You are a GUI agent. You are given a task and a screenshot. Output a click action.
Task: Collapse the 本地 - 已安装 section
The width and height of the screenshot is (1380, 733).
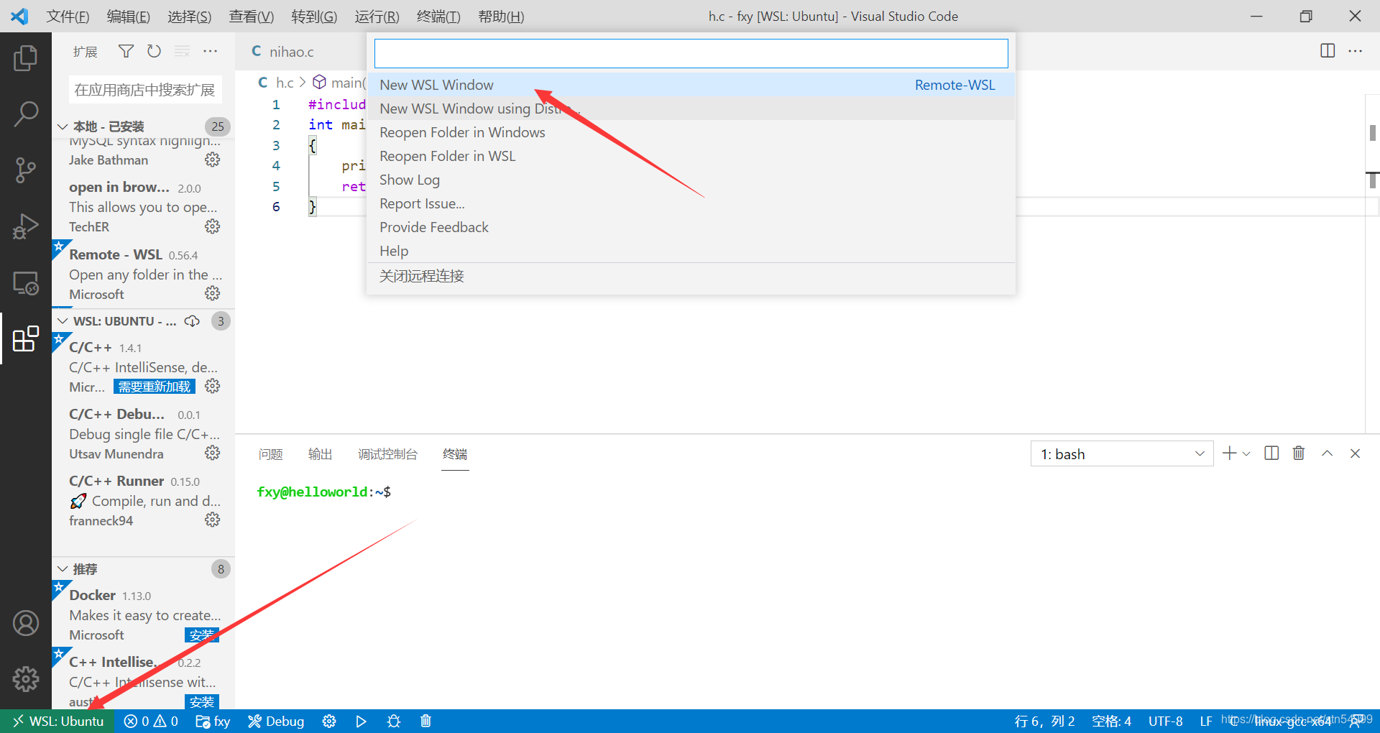(x=63, y=126)
